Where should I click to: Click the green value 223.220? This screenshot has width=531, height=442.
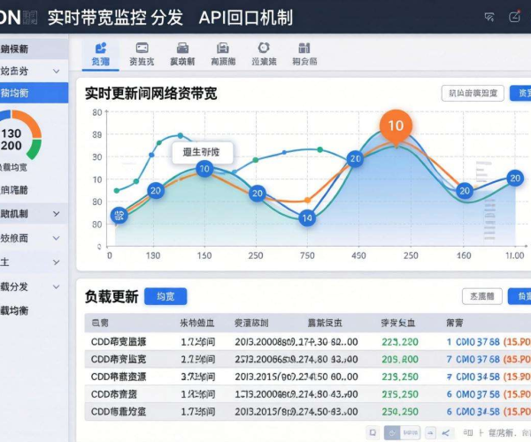pyautogui.click(x=400, y=342)
